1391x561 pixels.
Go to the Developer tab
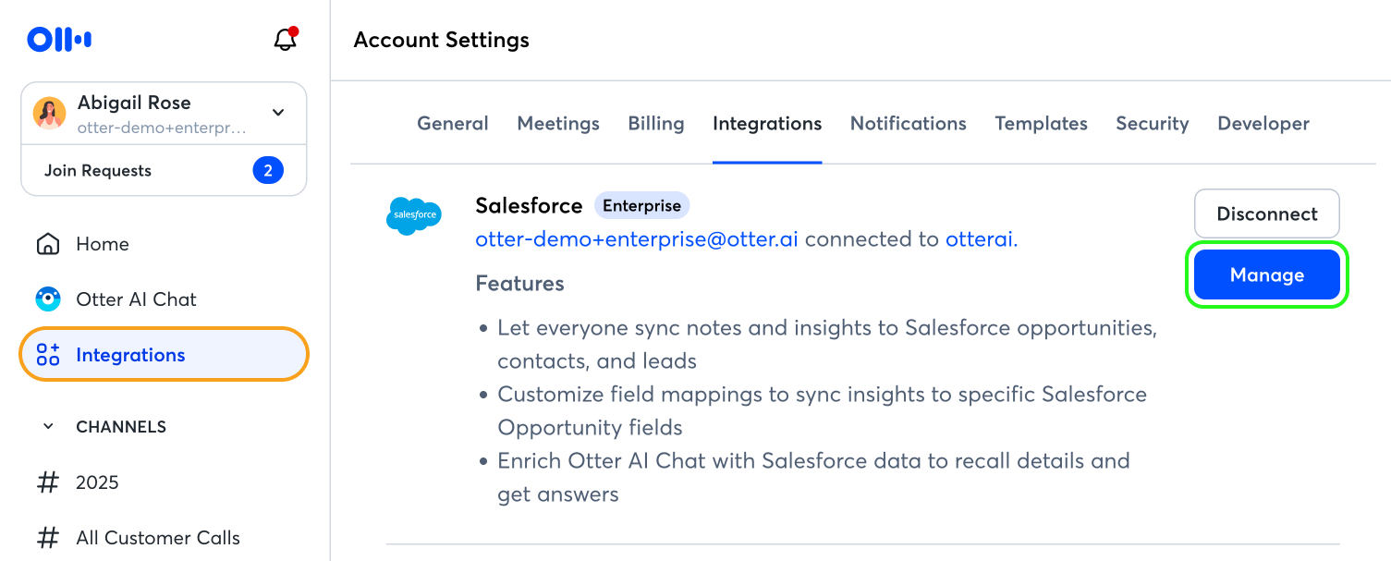pyautogui.click(x=1263, y=124)
